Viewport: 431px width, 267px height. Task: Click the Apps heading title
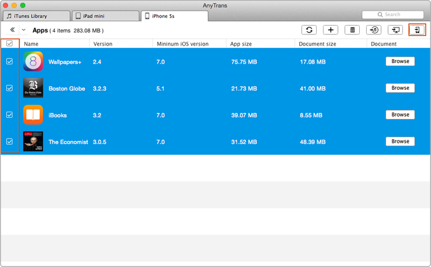click(x=40, y=30)
